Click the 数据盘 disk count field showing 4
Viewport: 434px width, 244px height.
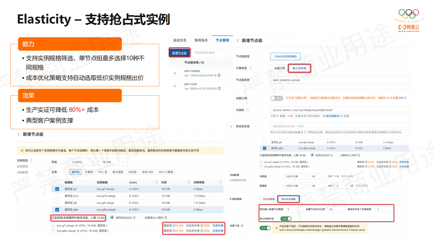[342, 186]
